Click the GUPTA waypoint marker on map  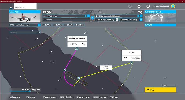[131, 63]
